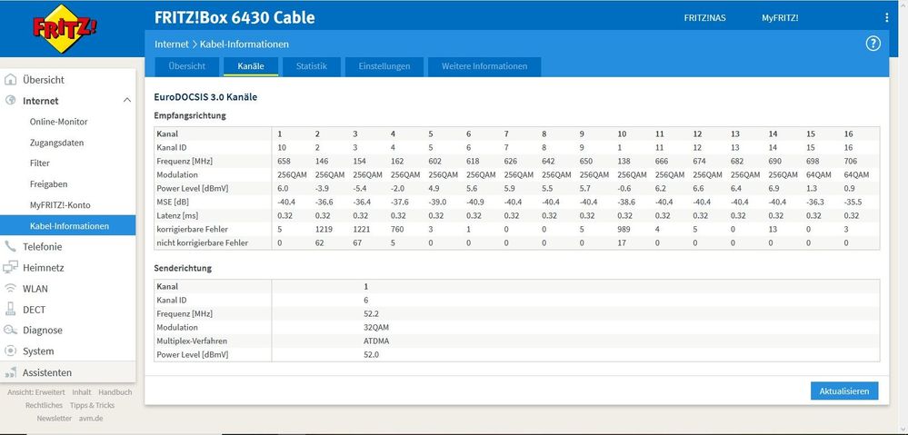Screen dimensions: 908x435
Task: Open the Statistik tab
Action: 312,66
